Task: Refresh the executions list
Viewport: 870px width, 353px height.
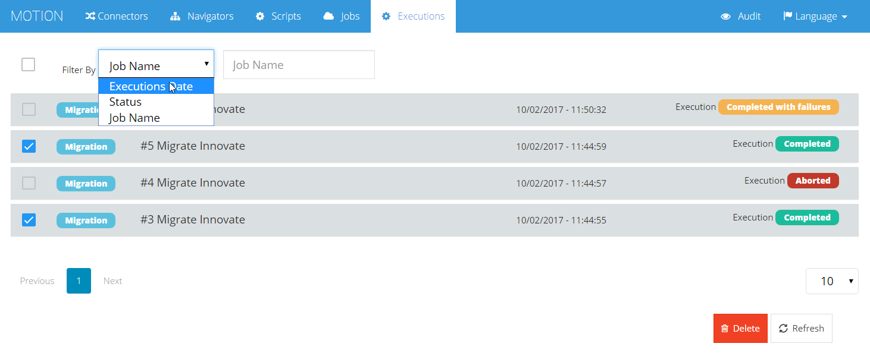Action: coord(802,329)
